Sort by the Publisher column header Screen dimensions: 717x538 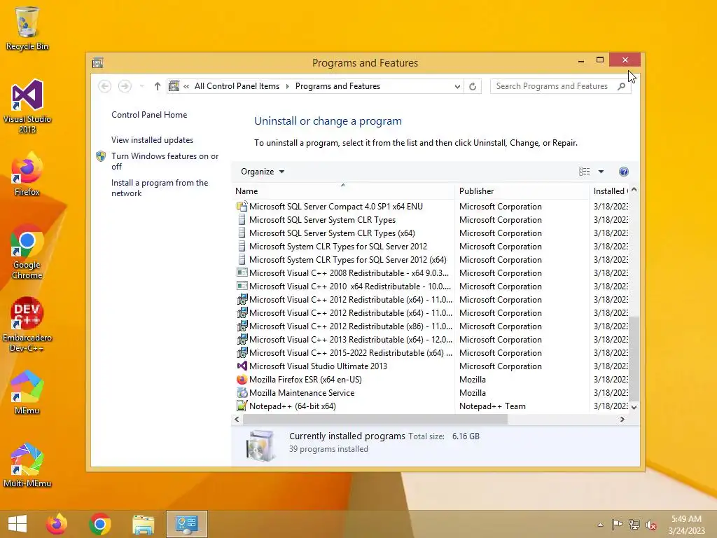pos(522,191)
